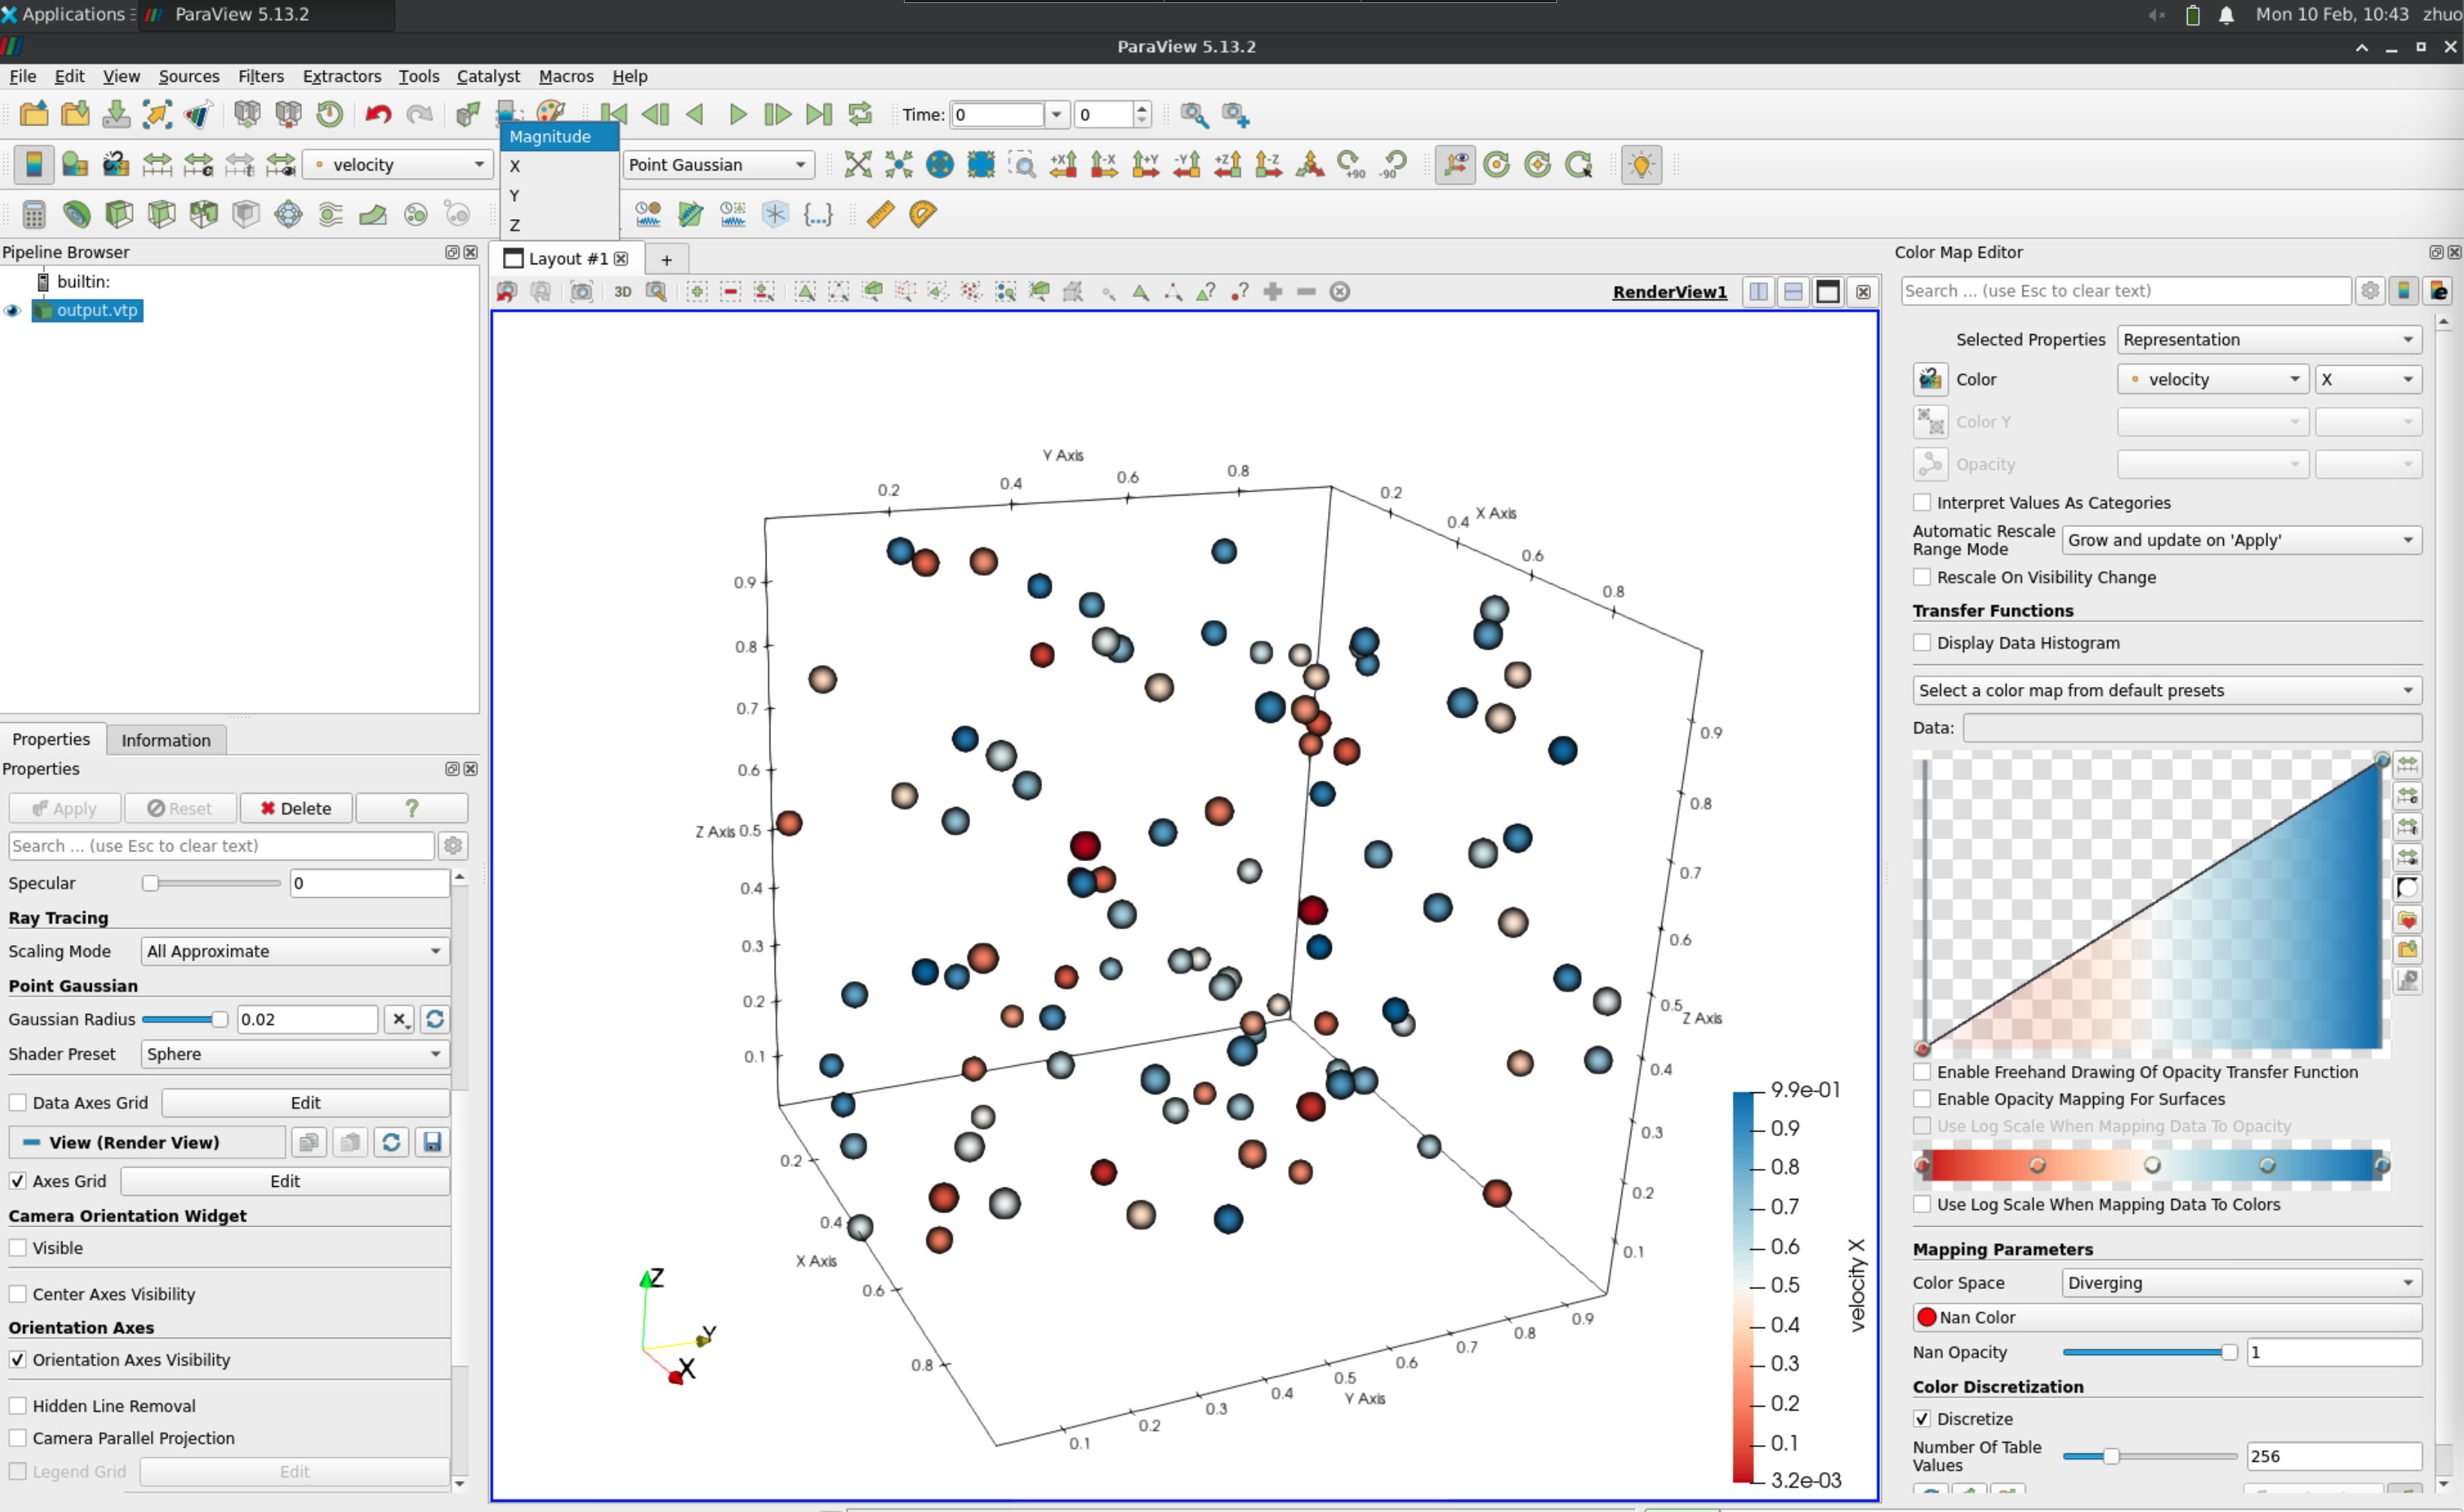Click the Ruler measurement icon
Viewport: 2464px width, 1512px height.
pos(880,214)
